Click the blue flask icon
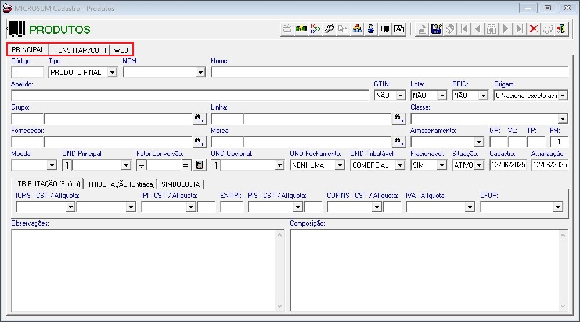 (x=370, y=29)
